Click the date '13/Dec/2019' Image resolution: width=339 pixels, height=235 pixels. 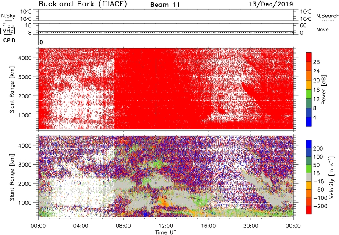tap(271, 4)
